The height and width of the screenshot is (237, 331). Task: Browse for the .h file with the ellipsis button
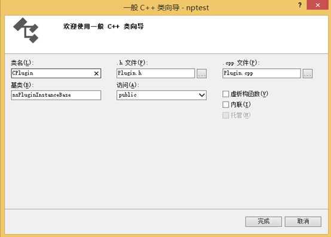click(201, 73)
